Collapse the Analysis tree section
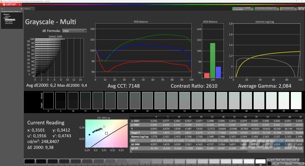The width and height of the screenshot is (305, 166). pyautogui.click(x=3, y=18)
